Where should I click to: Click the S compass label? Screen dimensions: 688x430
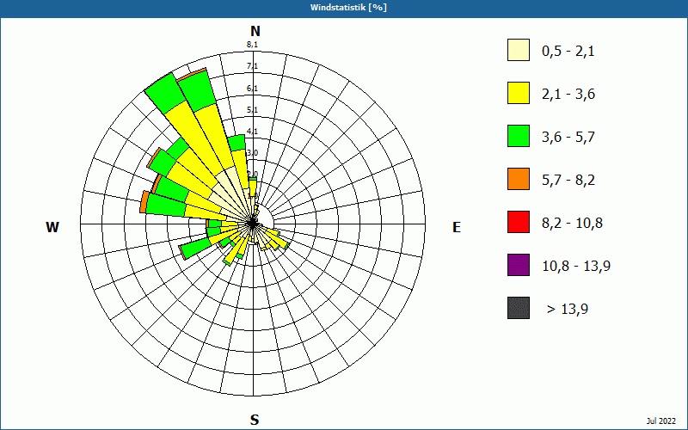[x=255, y=420]
